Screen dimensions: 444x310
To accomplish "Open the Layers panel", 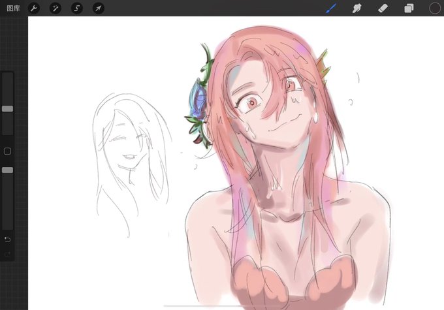I will coord(409,8).
